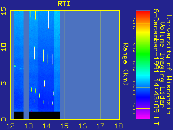Viewport: 173px width, 130px height.
Task: Click the time axis label 17
Action: click(x=101, y=126)
